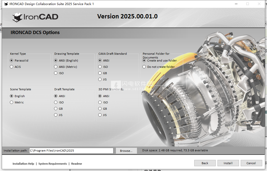Screen dimensions: 267x171
Task: Click the Version 2025.00.01.0 text
Action: click(x=127, y=16)
